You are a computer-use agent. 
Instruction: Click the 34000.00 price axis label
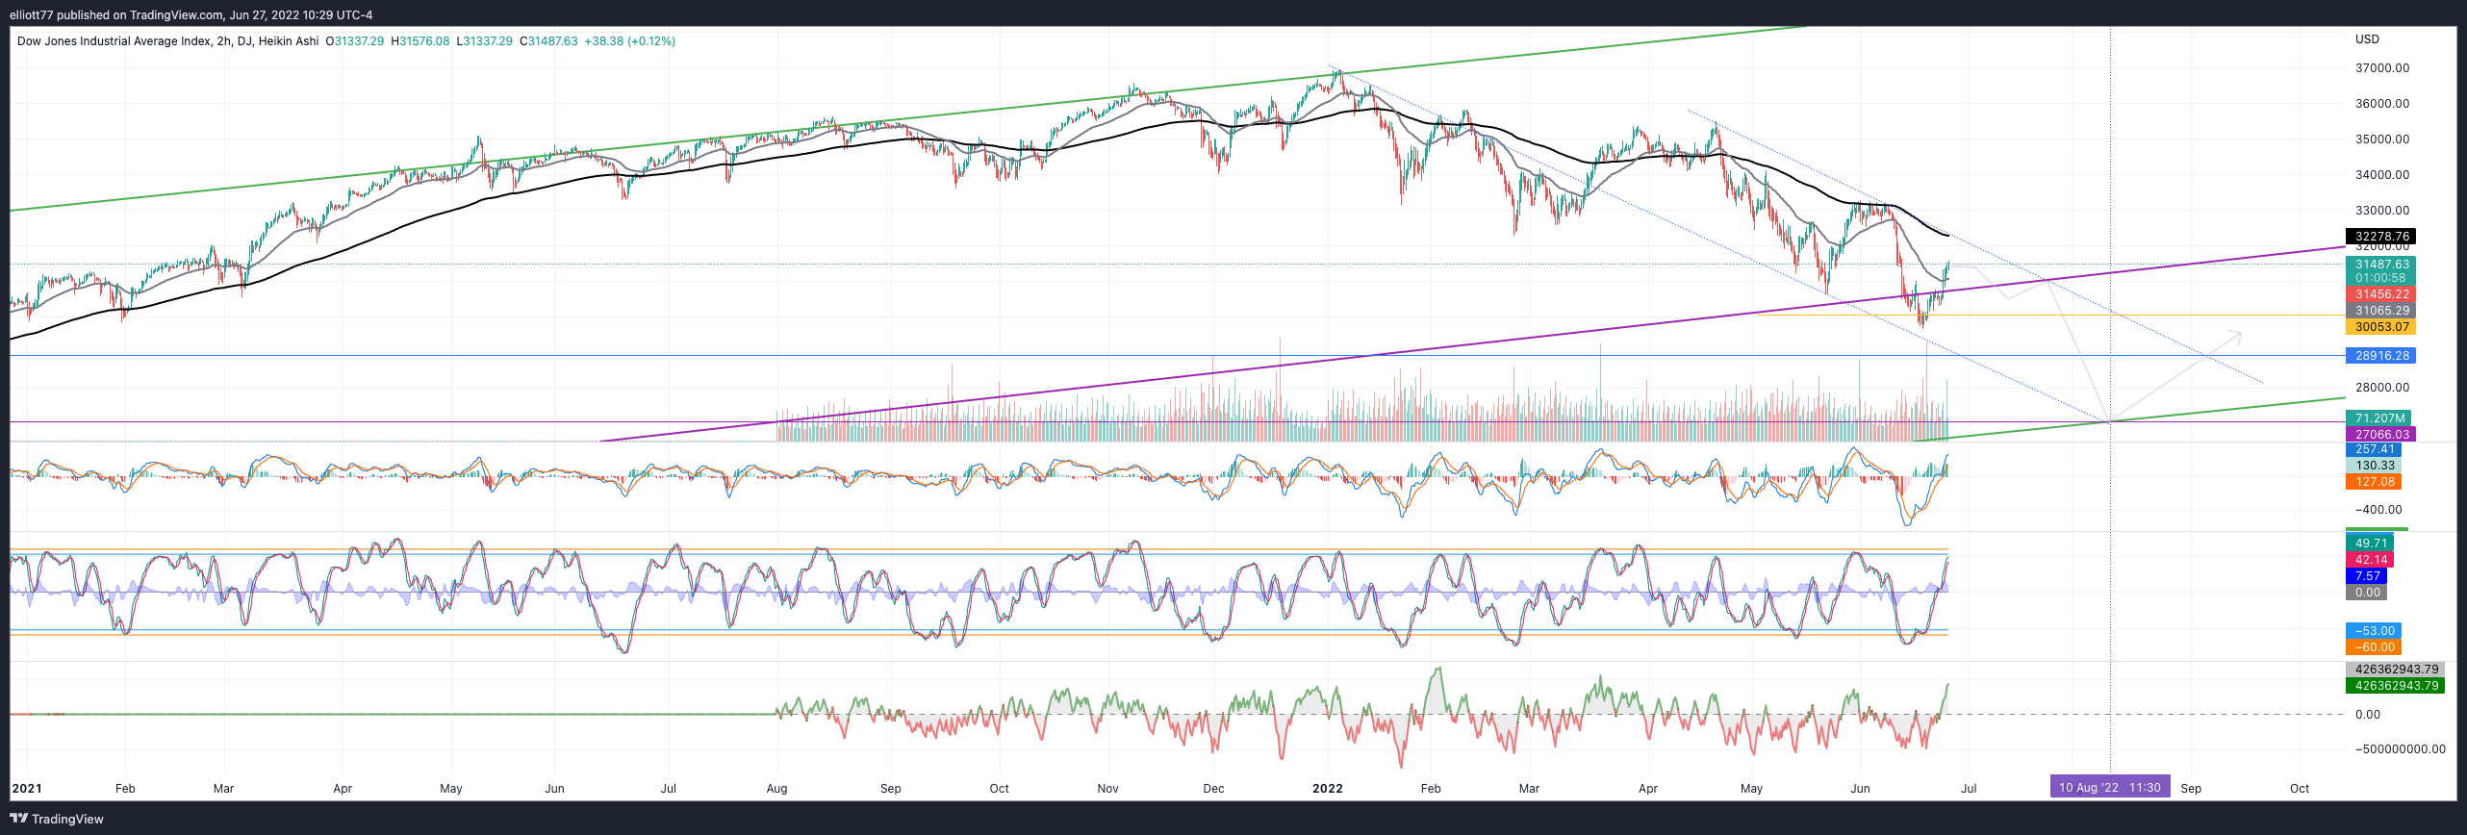2382,175
